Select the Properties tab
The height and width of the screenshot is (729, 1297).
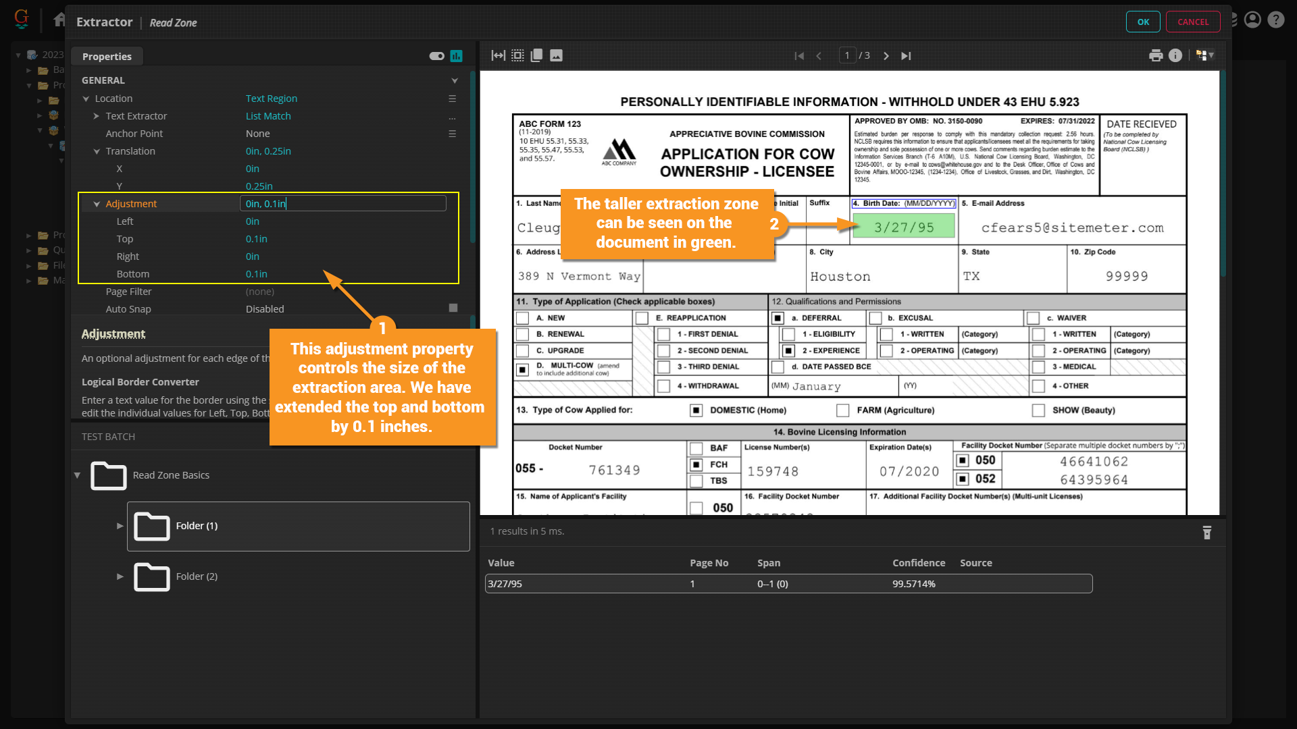click(x=107, y=56)
